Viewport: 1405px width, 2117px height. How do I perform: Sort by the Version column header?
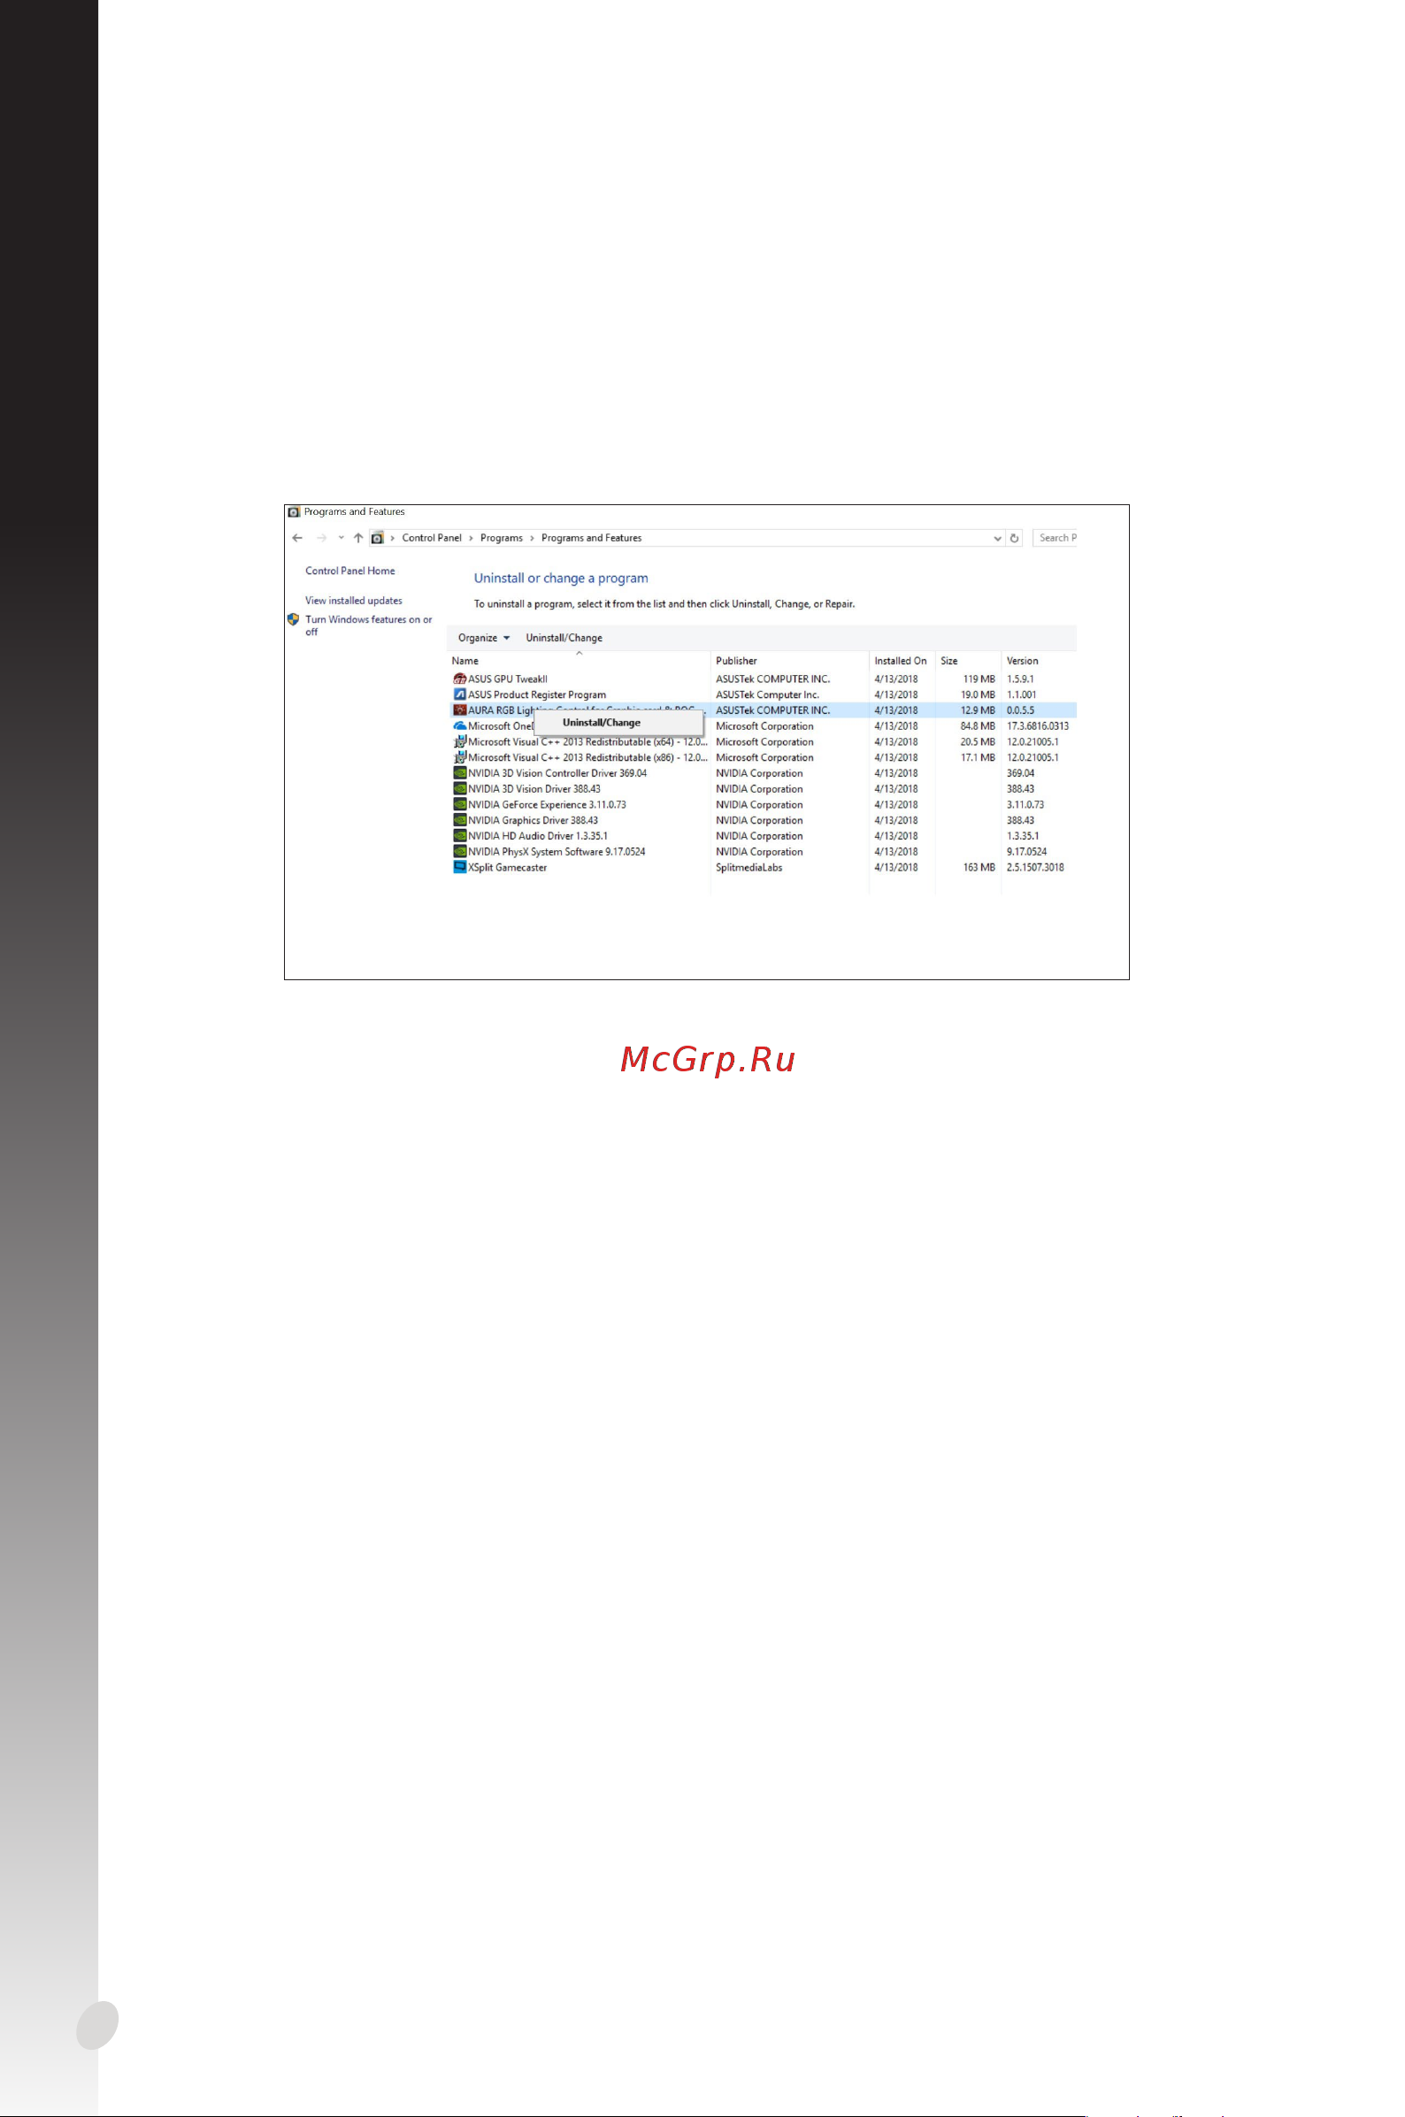click(x=1023, y=661)
